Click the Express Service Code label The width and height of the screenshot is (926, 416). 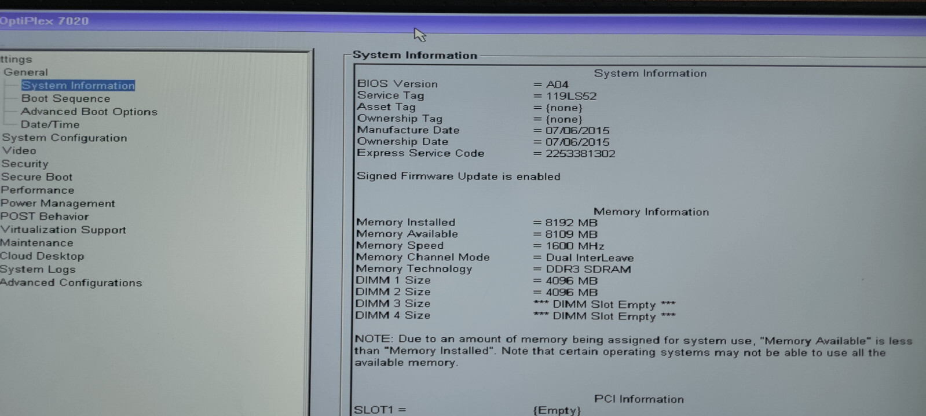click(x=420, y=153)
